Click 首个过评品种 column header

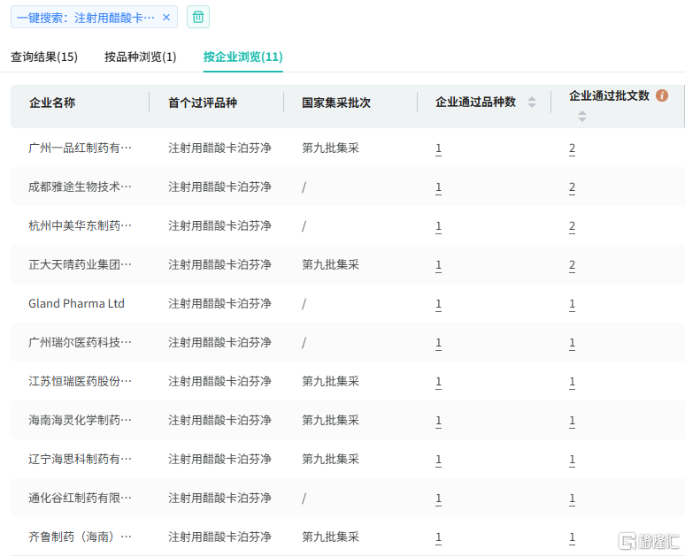(x=203, y=103)
